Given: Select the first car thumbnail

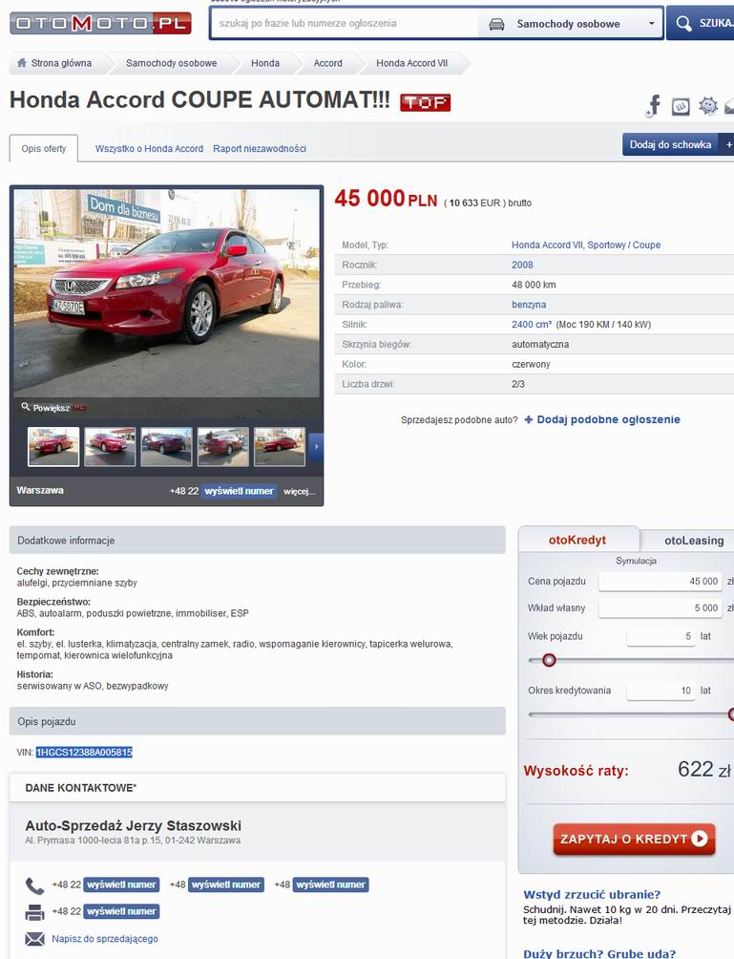Looking at the screenshot, I should click(x=53, y=446).
